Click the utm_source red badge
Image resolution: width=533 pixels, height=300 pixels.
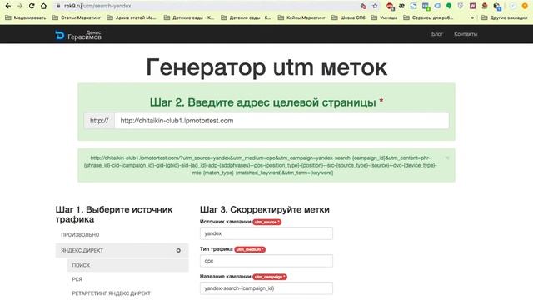pos(266,222)
